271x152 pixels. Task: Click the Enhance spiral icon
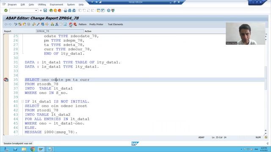pos(29,24)
